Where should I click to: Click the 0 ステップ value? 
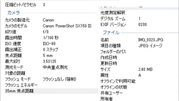coord(51,50)
